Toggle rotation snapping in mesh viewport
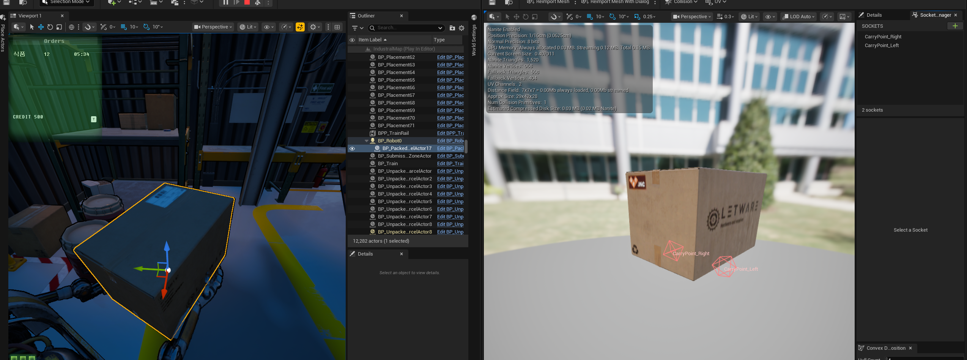 click(x=612, y=17)
